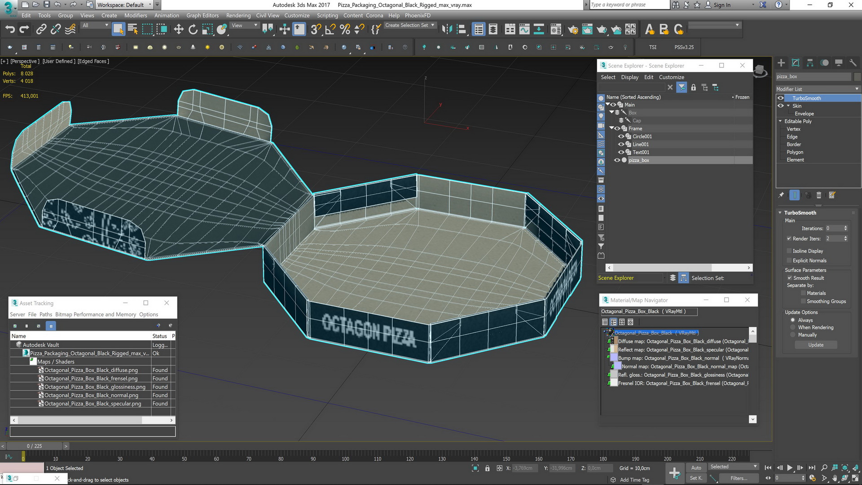
Task: Collapse the Editable Poly sub-object tree
Action: pos(780,121)
